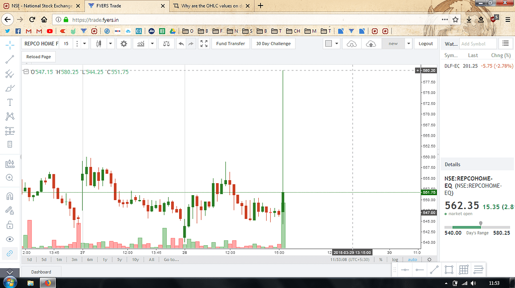Open the Dashboard tab at bottom left
The height and width of the screenshot is (288, 515).
pyautogui.click(x=41, y=272)
